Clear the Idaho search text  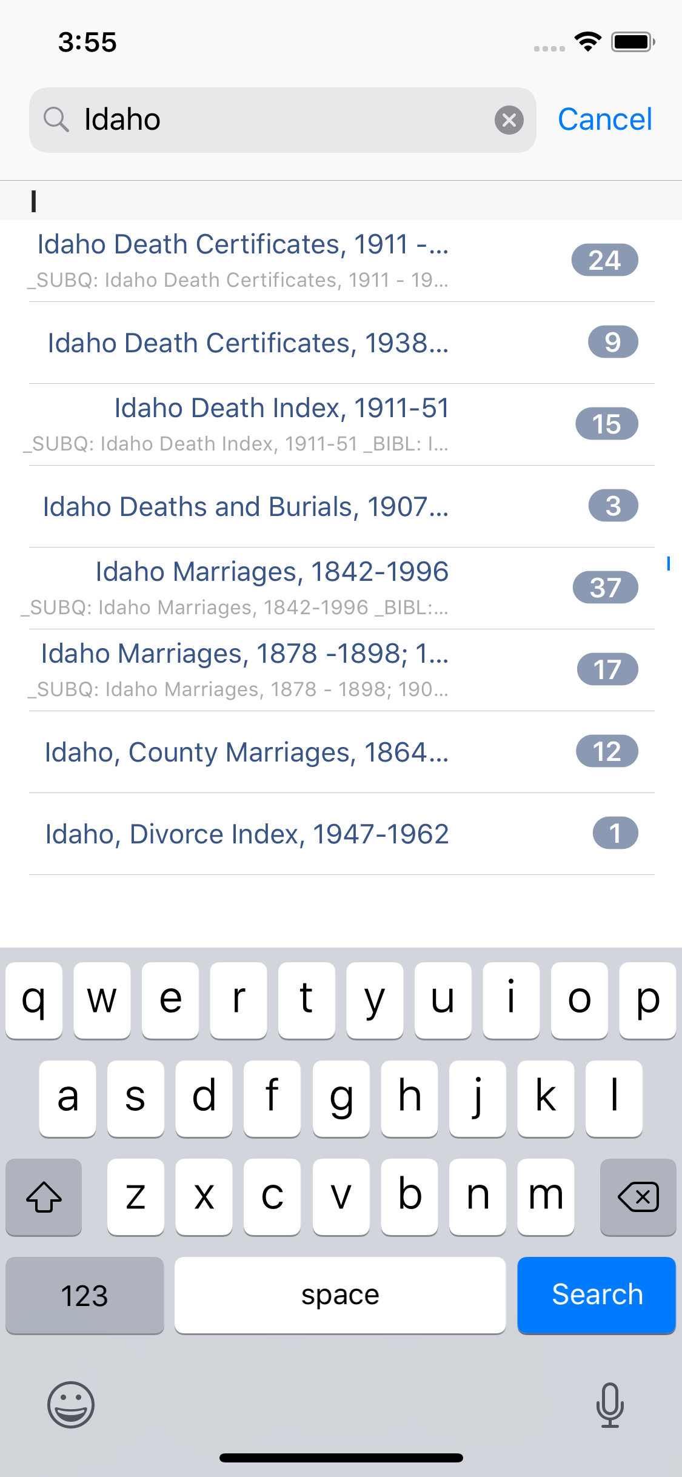[x=509, y=120]
